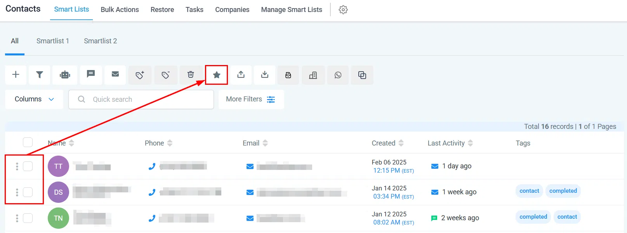Open the Companies tab
This screenshot has height=233, width=627.
point(232,10)
